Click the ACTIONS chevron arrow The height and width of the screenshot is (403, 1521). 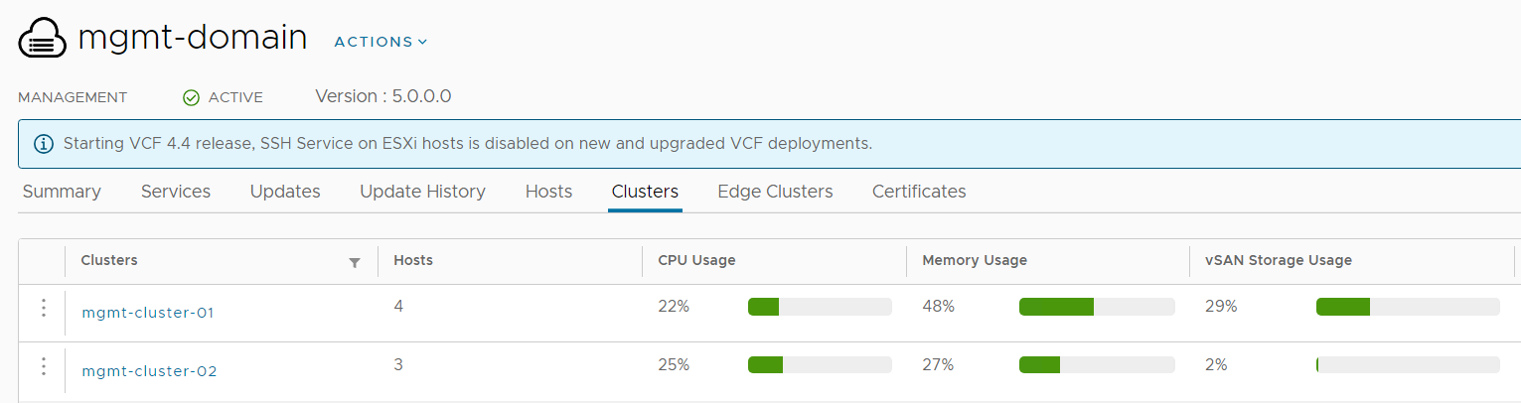click(x=422, y=42)
